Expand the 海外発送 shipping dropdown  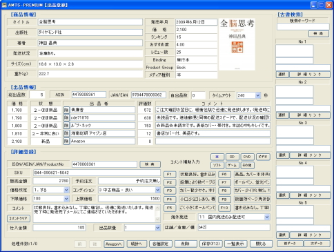point(267,217)
